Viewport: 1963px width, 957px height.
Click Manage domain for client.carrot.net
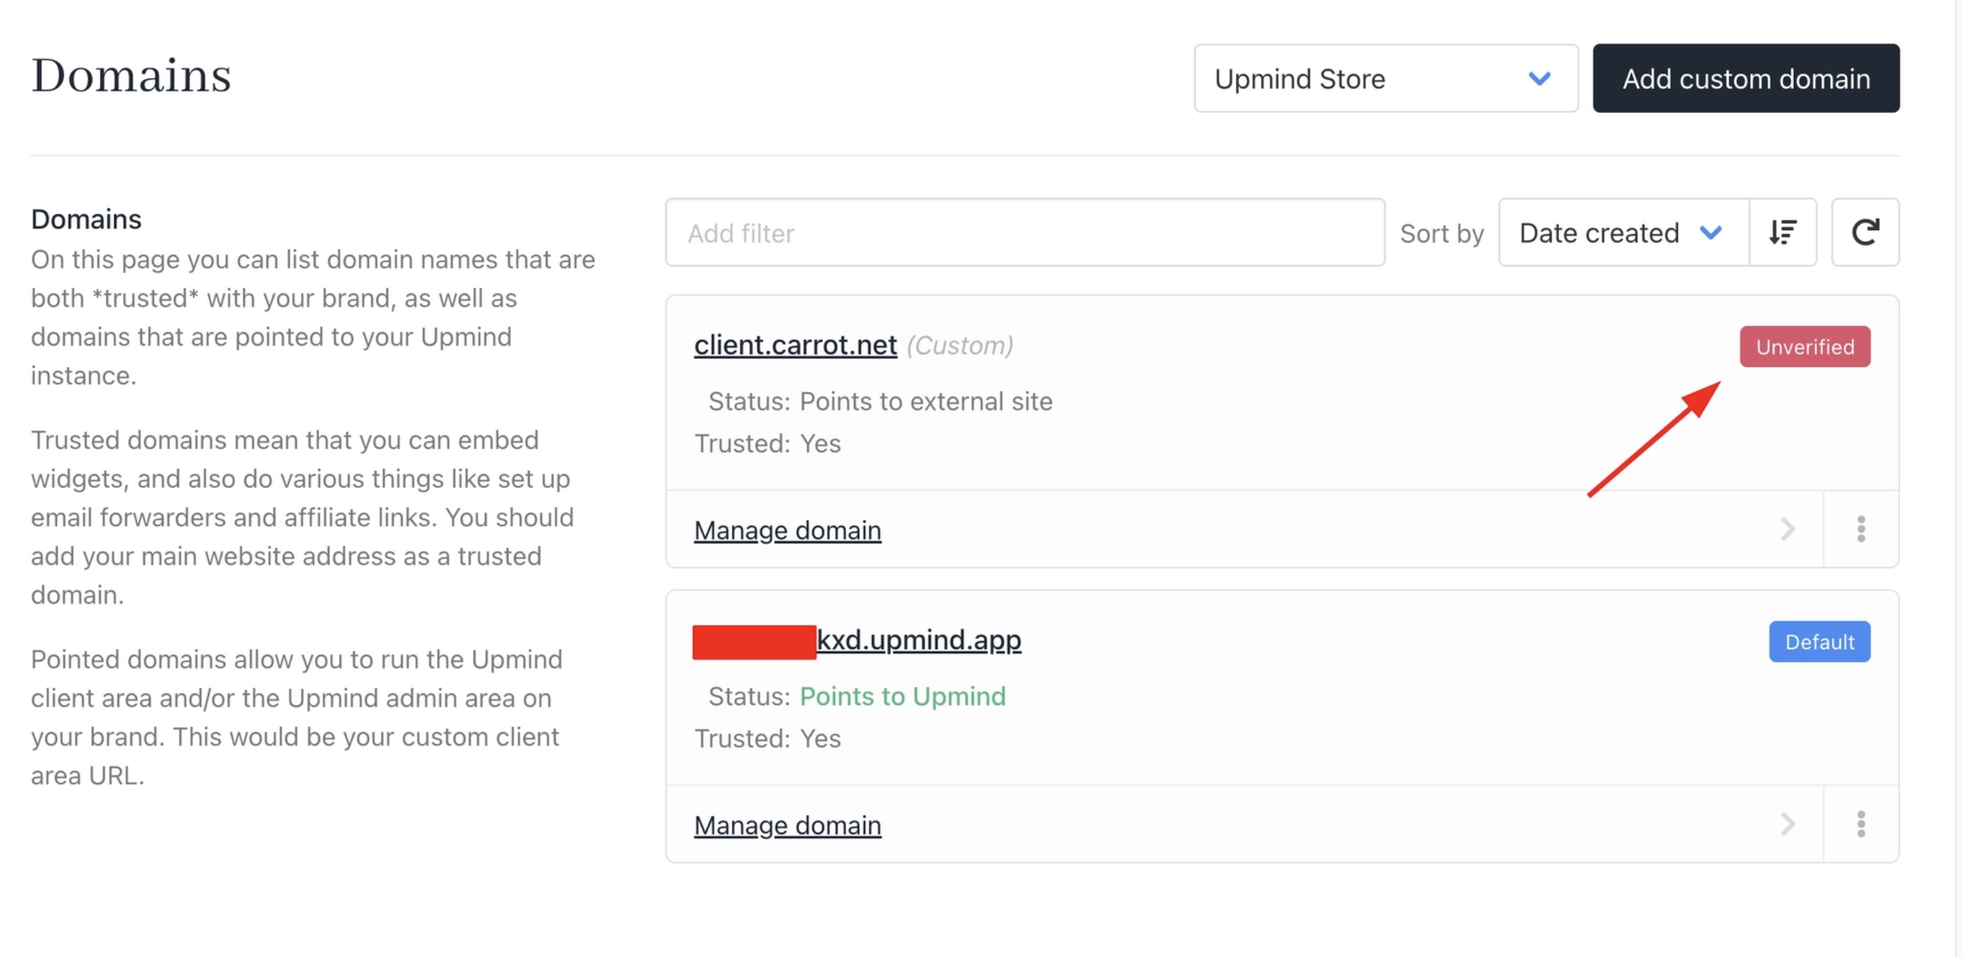787,530
